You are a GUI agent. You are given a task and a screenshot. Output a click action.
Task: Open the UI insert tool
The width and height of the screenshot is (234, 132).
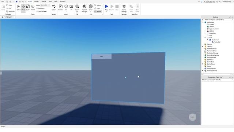[71, 7]
